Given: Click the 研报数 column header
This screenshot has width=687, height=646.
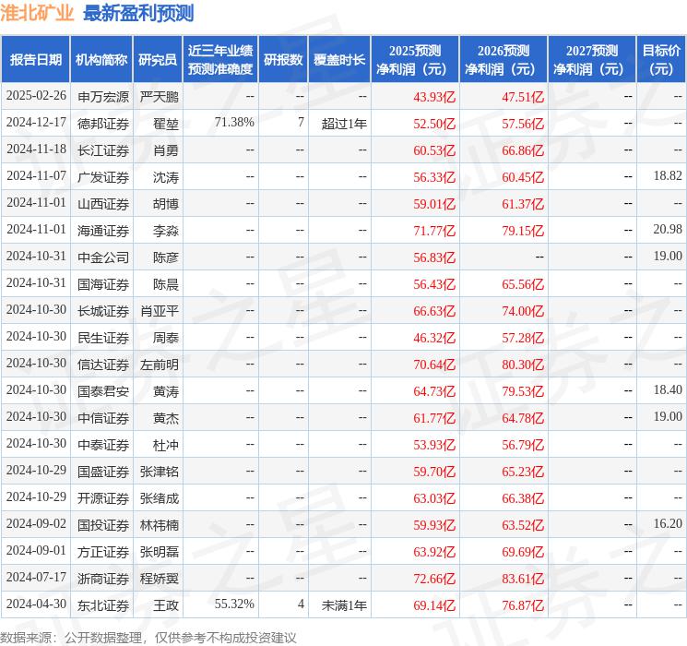Looking at the screenshot, I should (x=283, y=59).
